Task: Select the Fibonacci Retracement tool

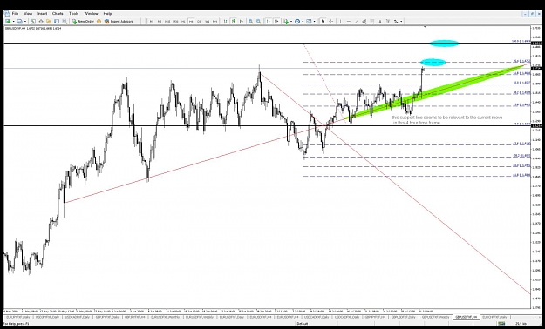Action: (372, 22)
